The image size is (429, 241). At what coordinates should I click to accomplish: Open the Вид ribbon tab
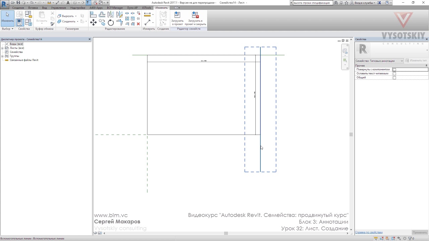point(44,8)
